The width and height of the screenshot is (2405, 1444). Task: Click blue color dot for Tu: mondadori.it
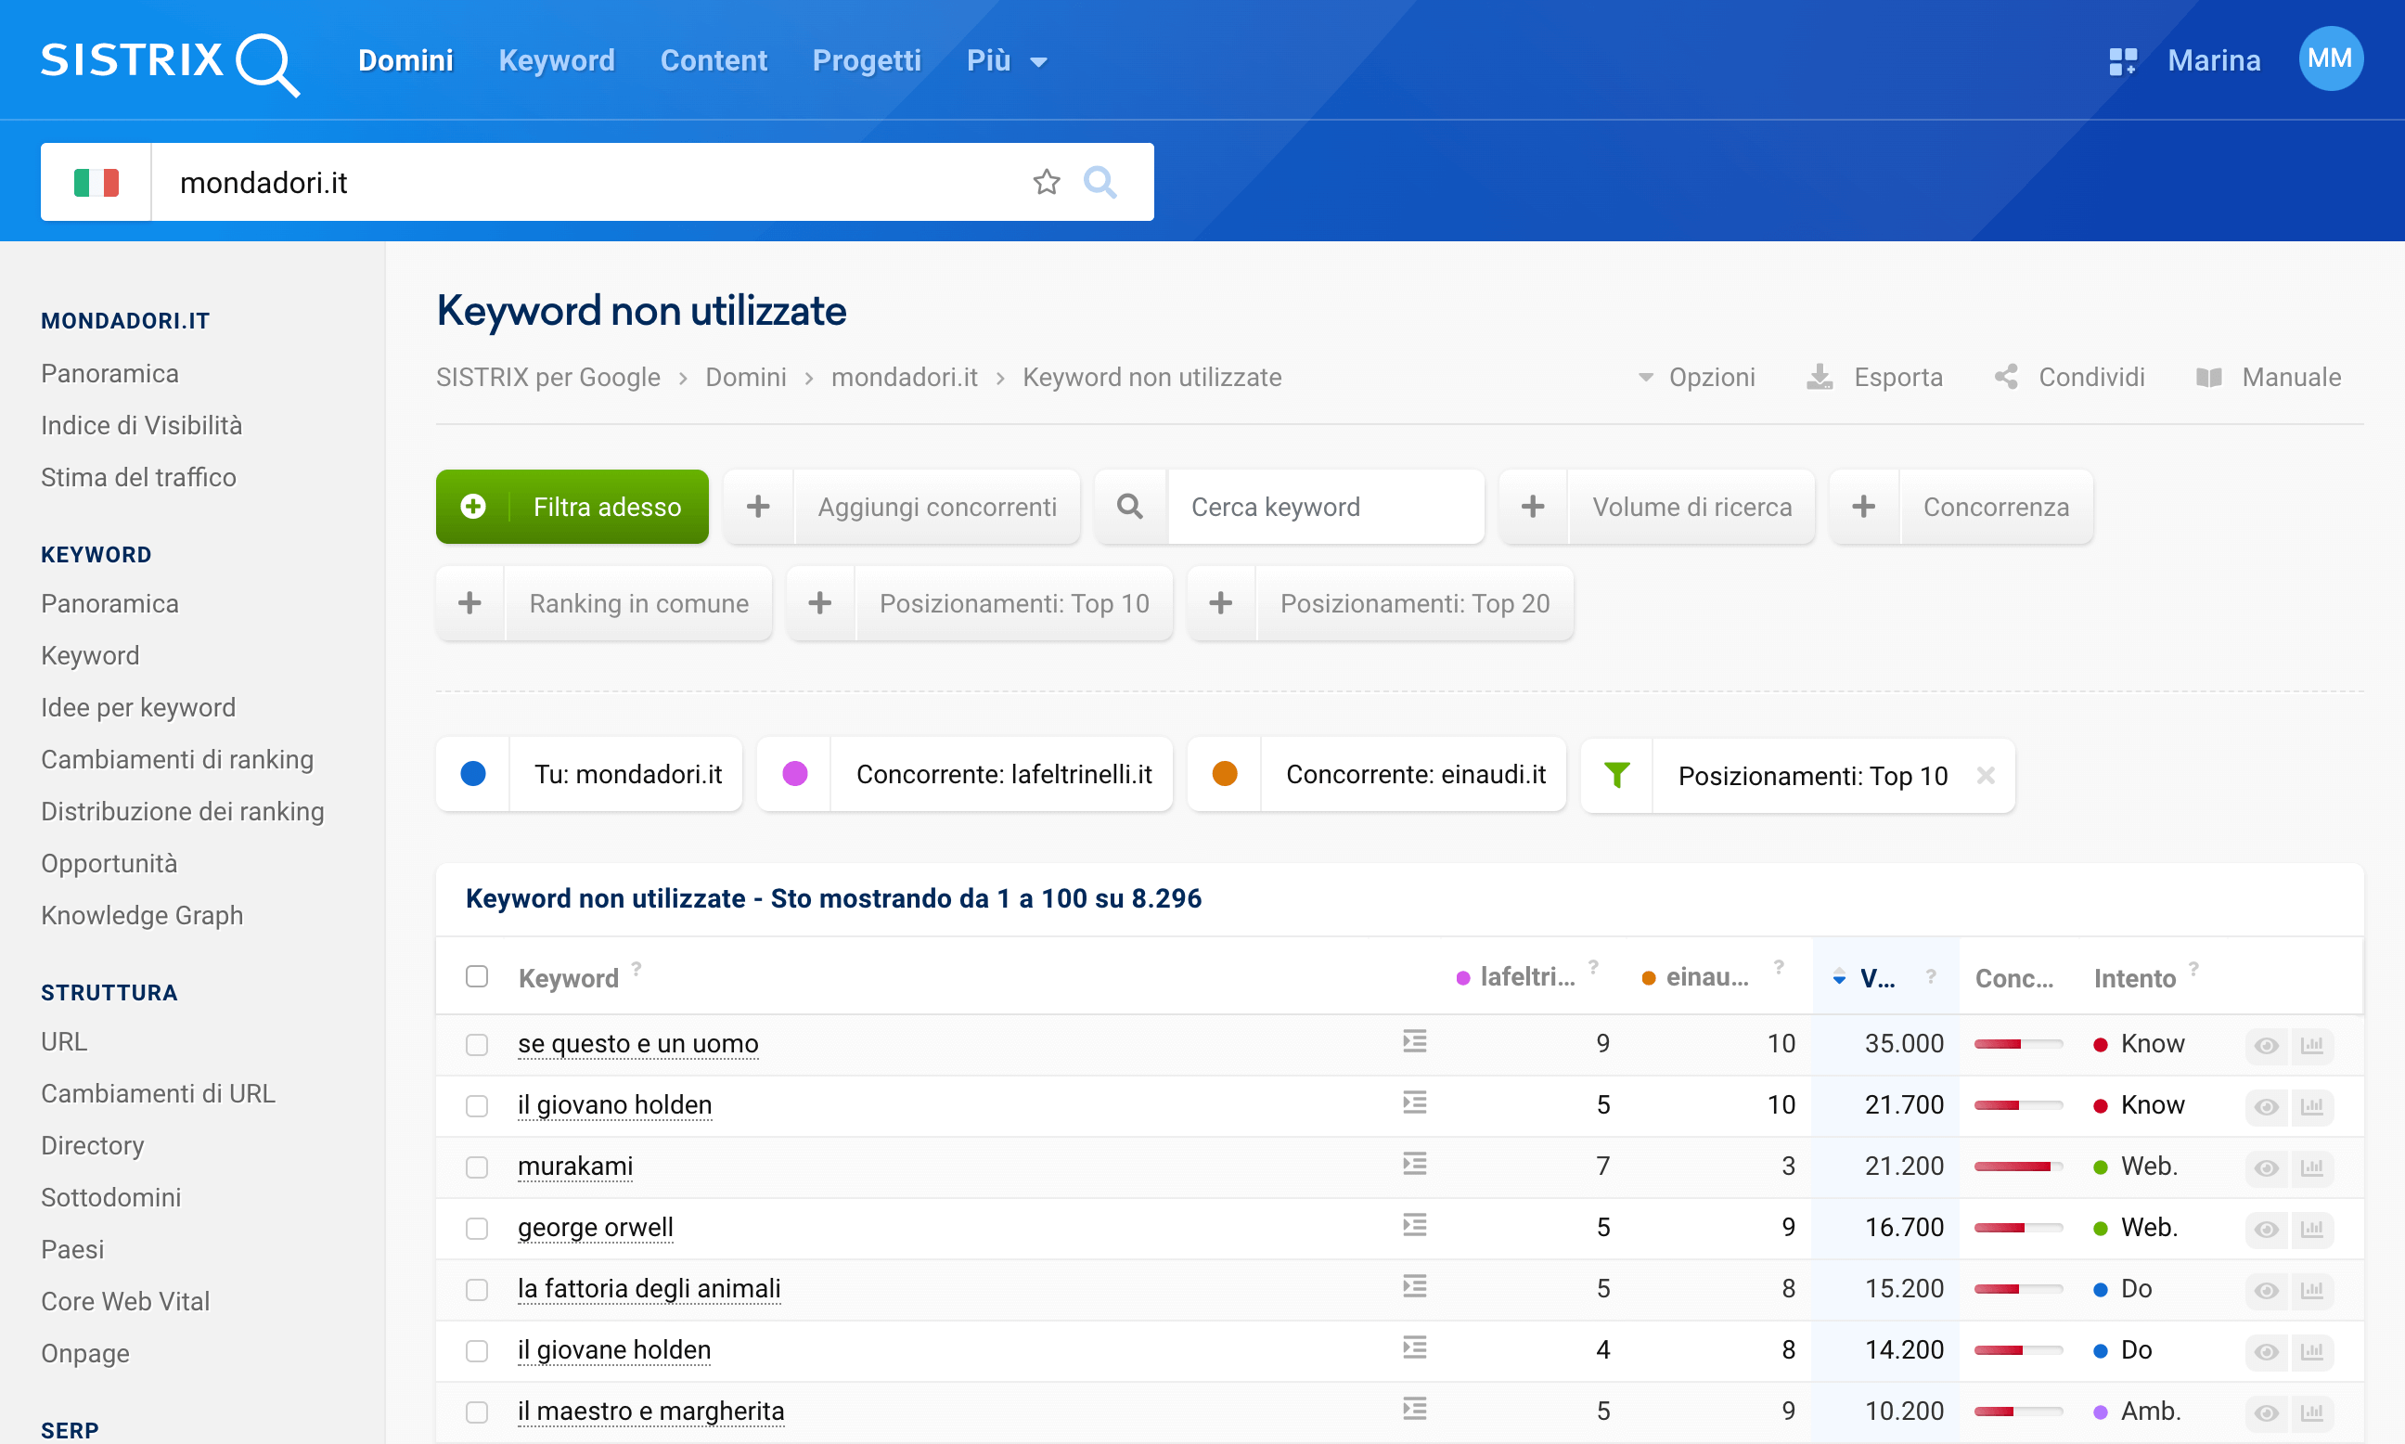click(473, 775)
